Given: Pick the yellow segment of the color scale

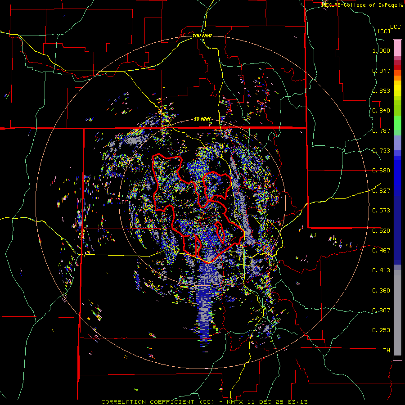Looking at the screenshot, I should click(397, 88).
